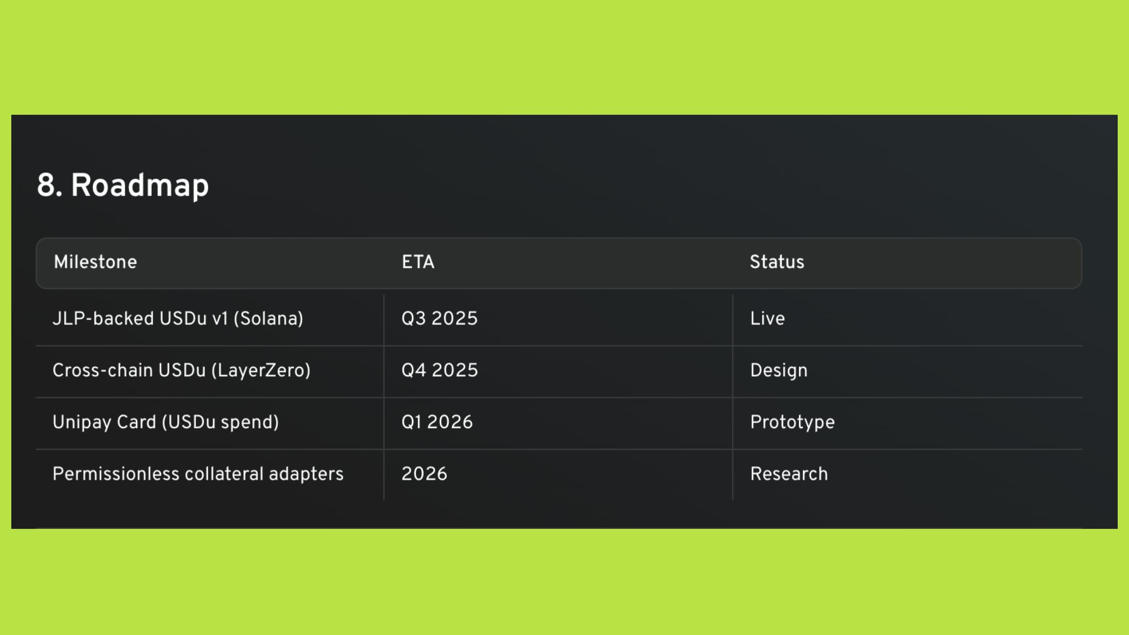
Task: Select the Status column header
Action: (777, 262)
